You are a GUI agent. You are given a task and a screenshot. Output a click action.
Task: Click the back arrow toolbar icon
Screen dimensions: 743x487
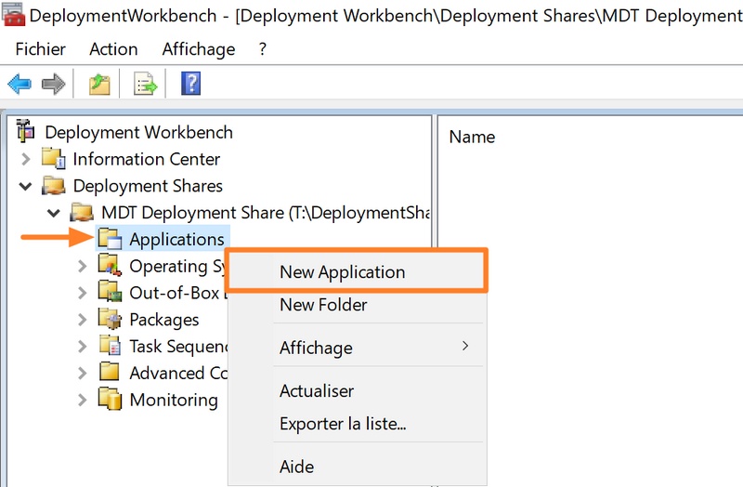(x=19, y=85)
